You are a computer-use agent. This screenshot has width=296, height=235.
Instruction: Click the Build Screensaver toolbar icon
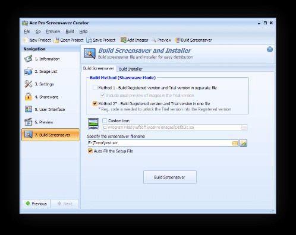tap(177, 40)
